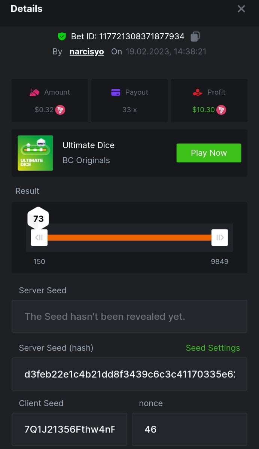Close the Details panel
Image resolution: width=259 pixels, height=449 pixels.
[241, 9]
